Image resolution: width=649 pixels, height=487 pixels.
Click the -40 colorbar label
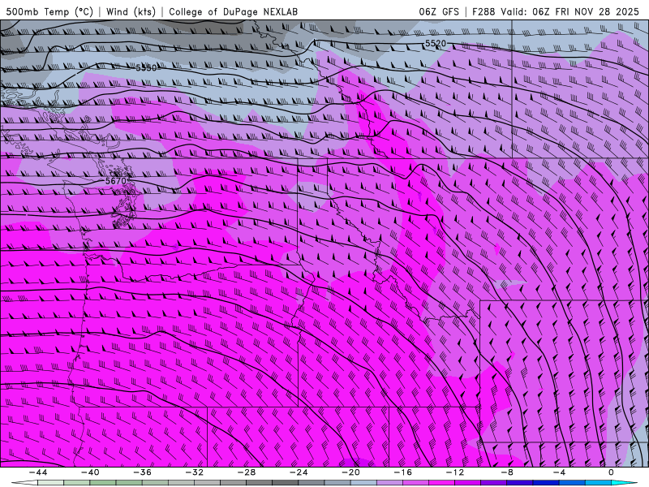coord(90,472)
